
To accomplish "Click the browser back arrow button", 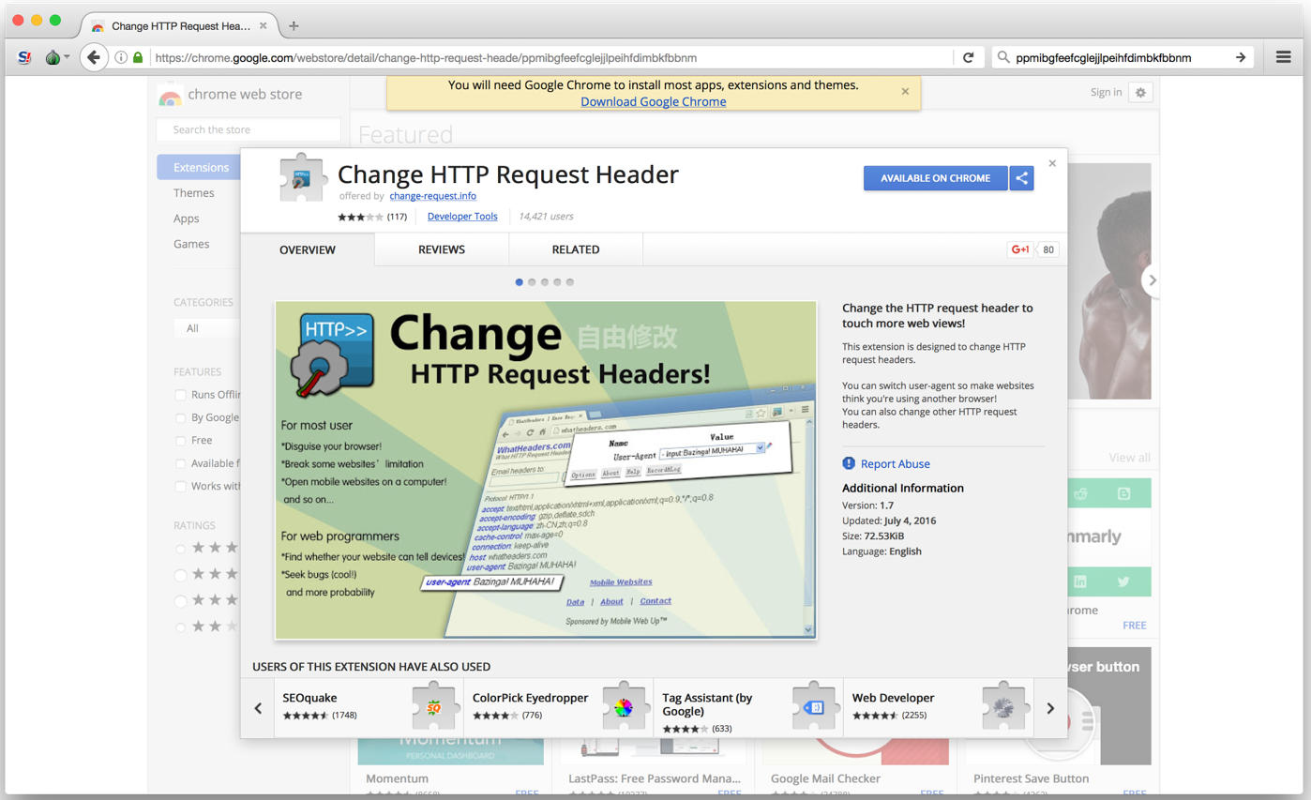I will (93, 57).
